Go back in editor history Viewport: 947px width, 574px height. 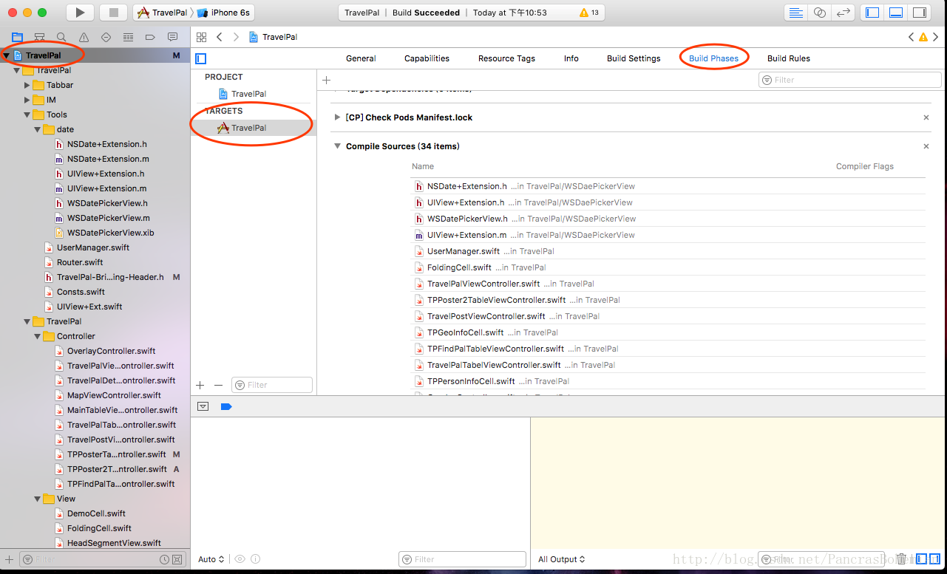tap(220, 37)
